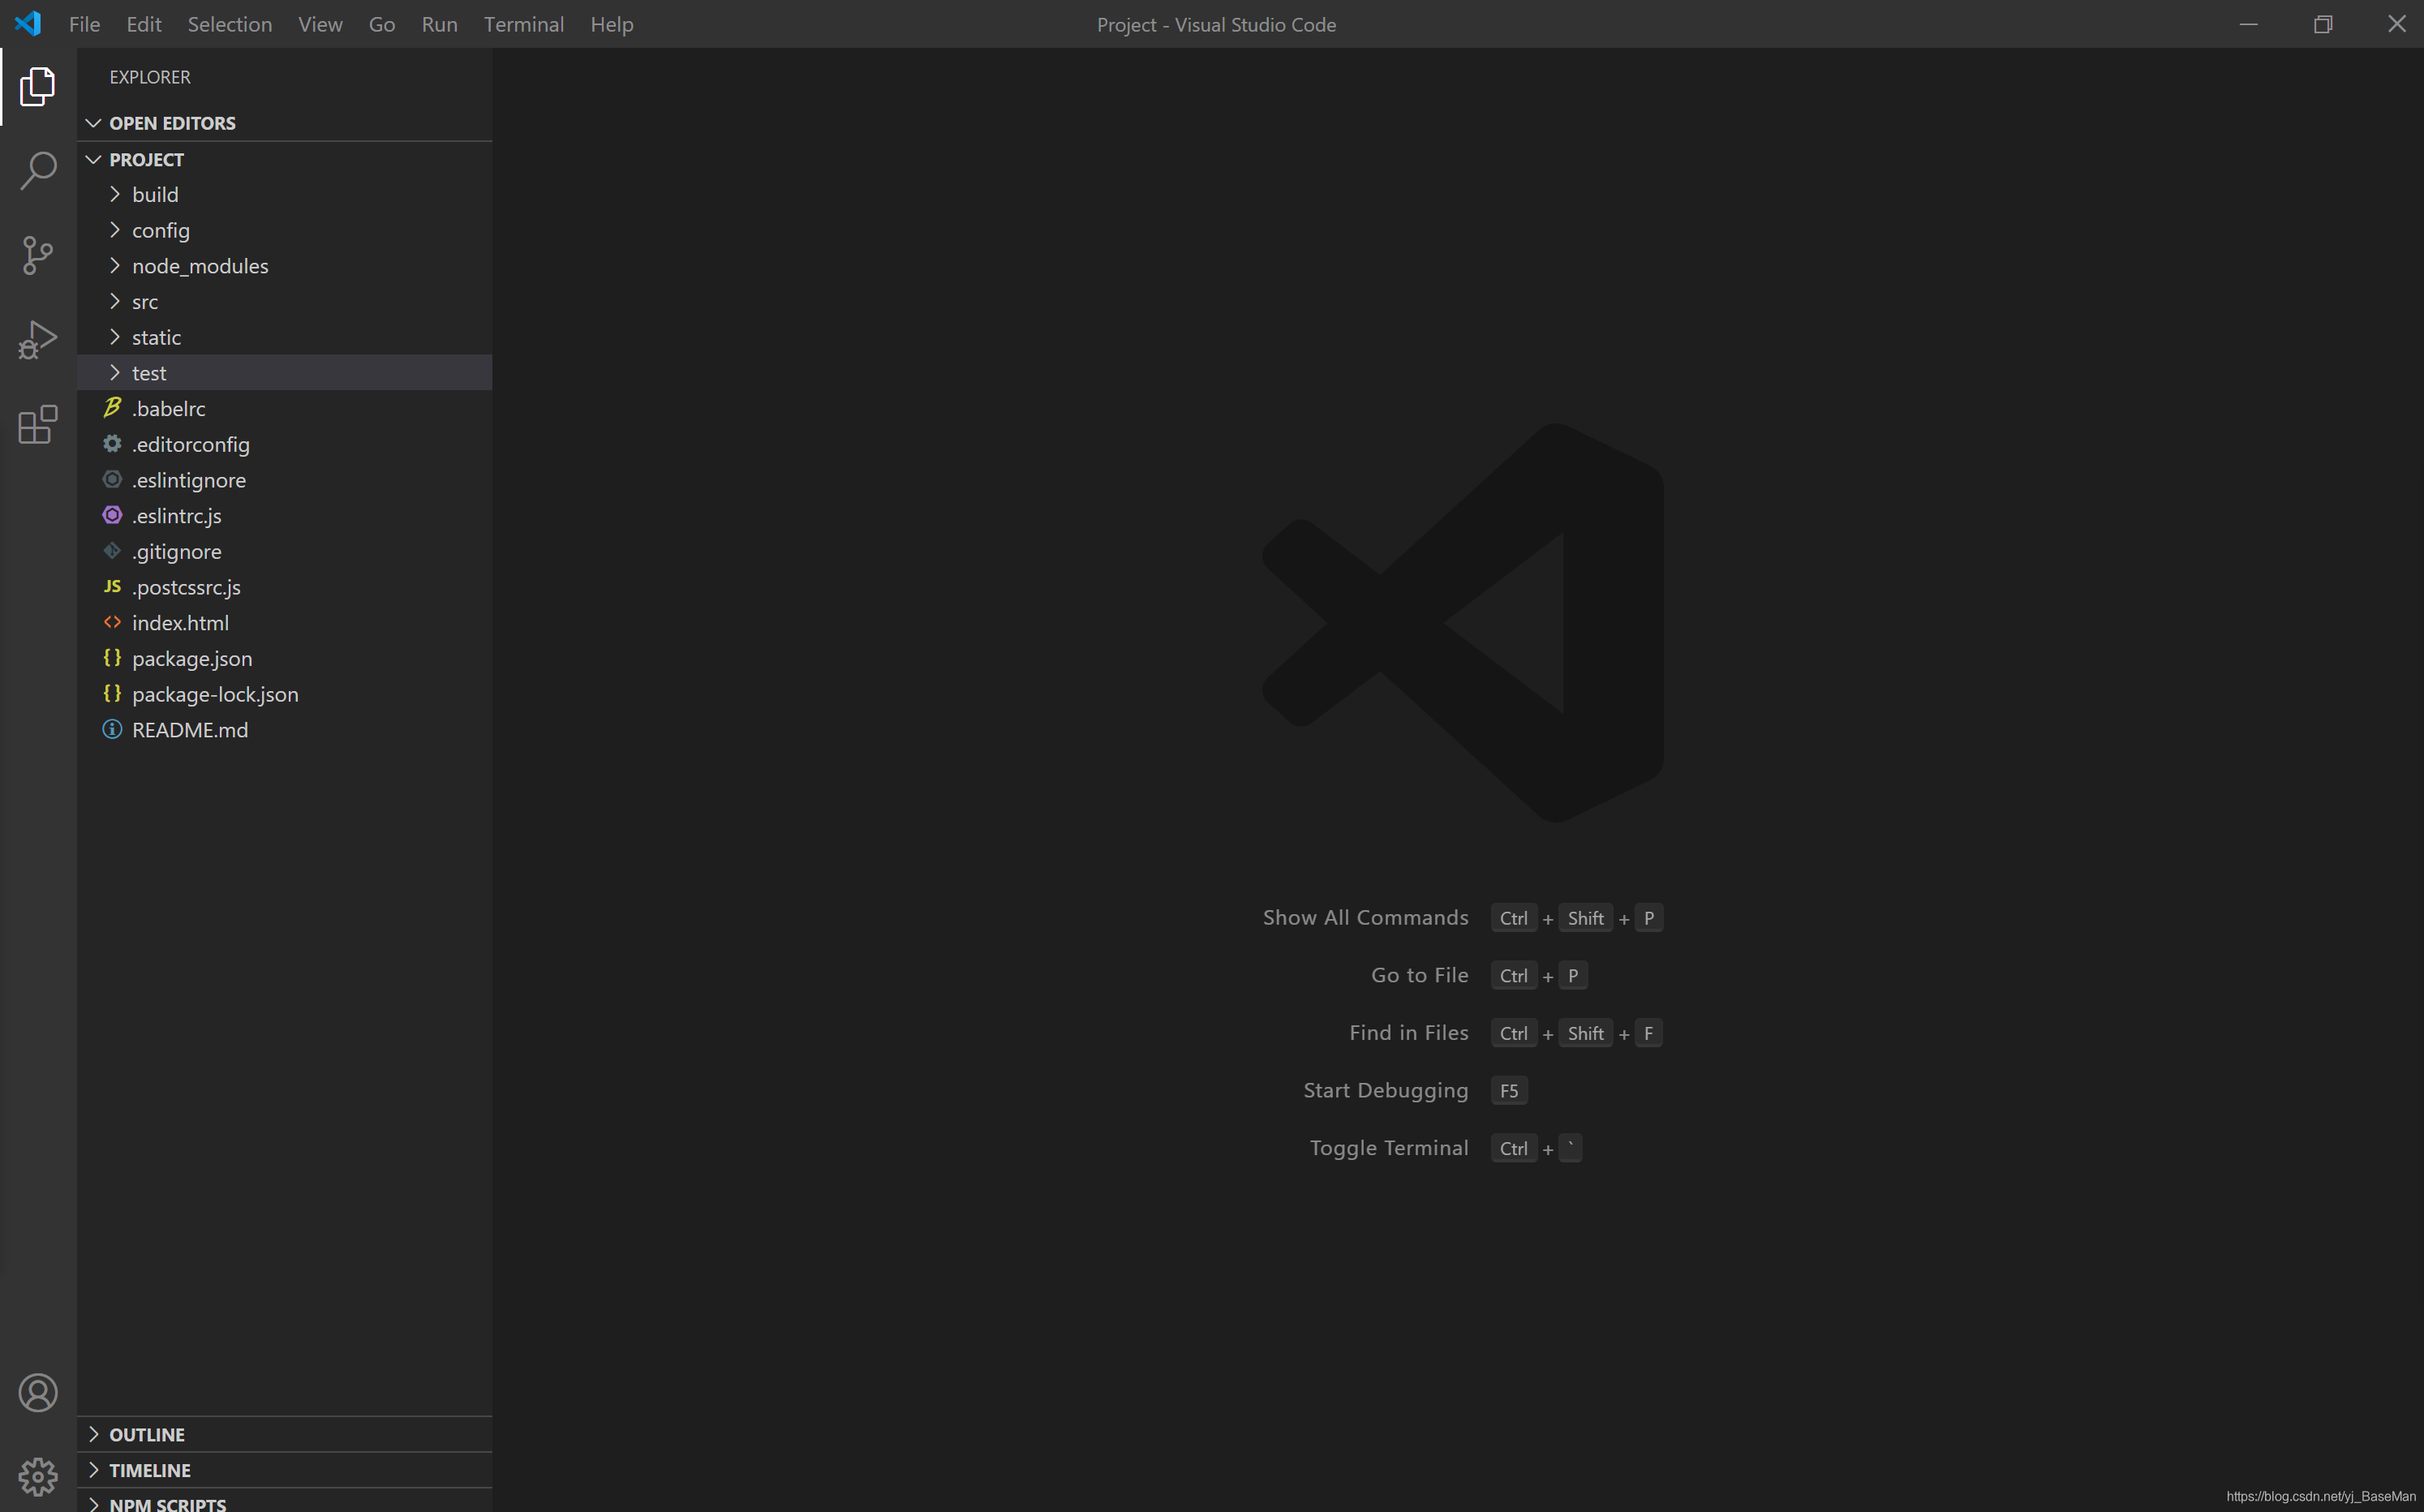Open the Terminal menu
This screenshot has height=1512, width=2424.
(523, 24)
